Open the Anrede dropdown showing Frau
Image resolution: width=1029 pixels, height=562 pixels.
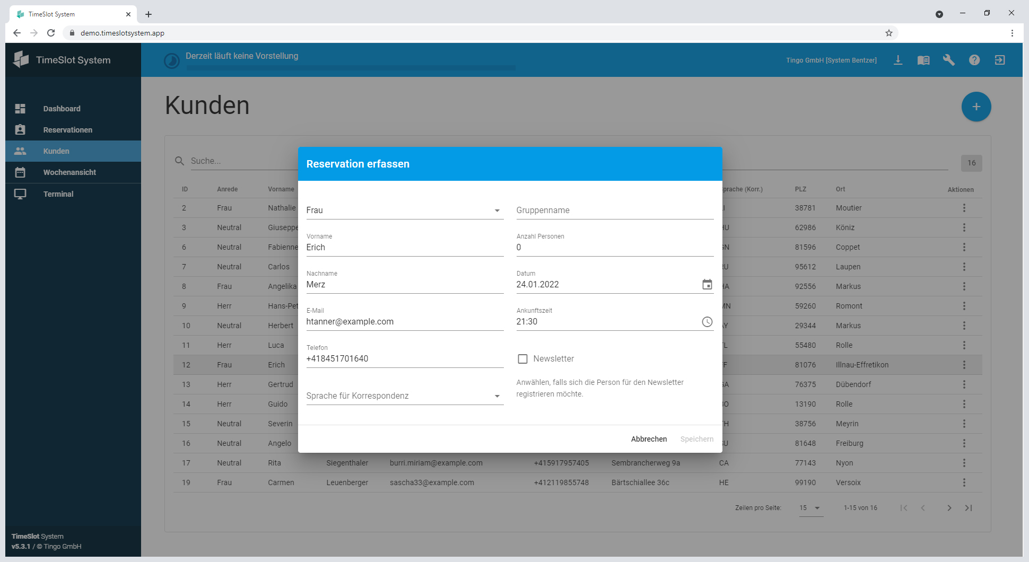coord(405,210)
